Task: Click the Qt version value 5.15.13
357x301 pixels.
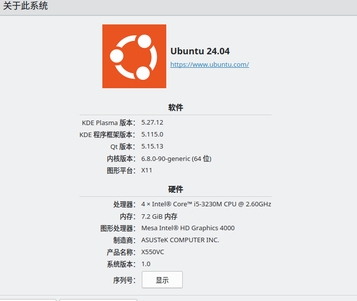Action: point(152,146)
